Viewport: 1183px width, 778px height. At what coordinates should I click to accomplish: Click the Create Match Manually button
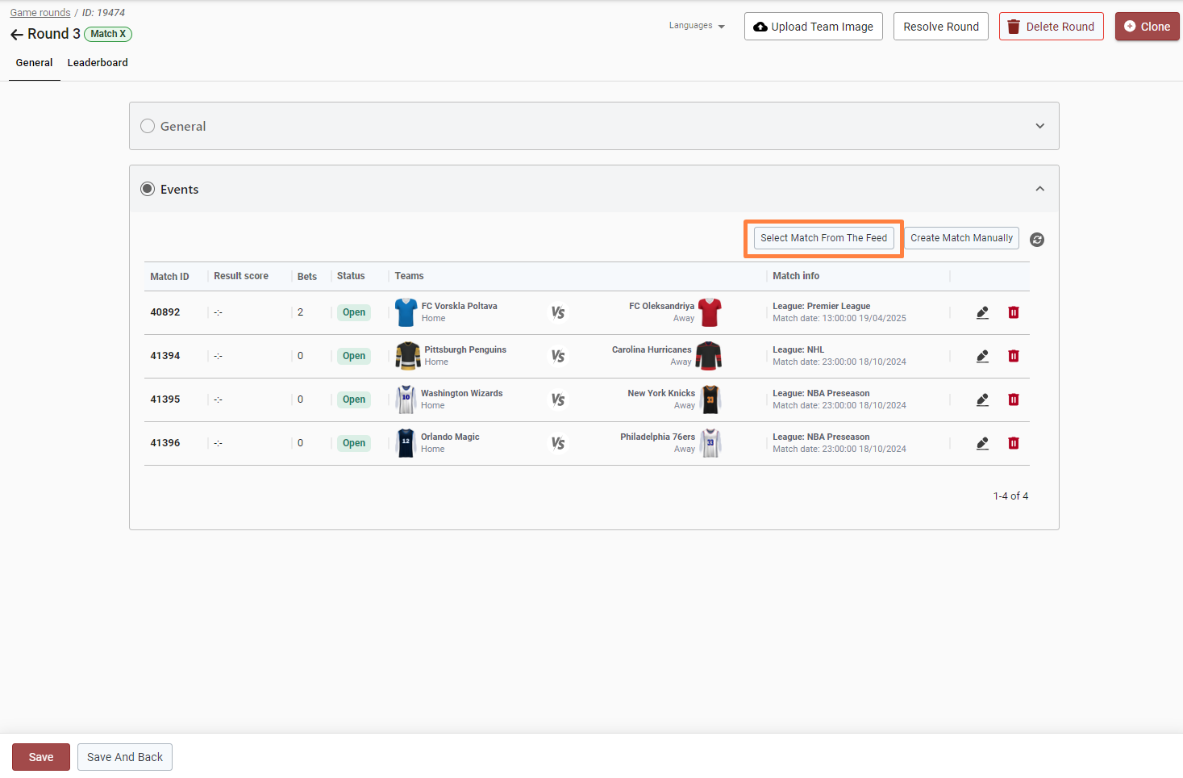(x=961, y=238)
